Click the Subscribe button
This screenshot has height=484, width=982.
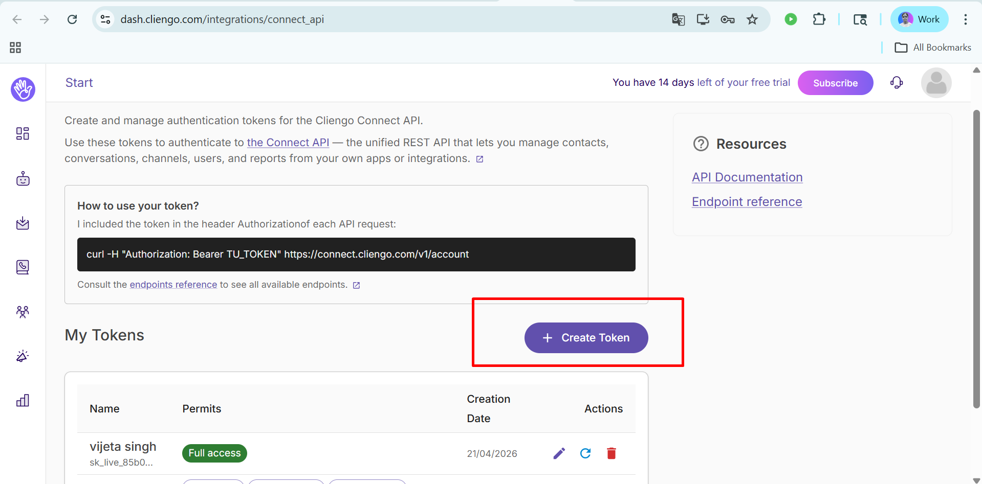(x=835, y=83)
